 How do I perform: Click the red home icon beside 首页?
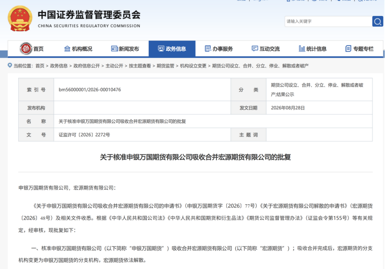click(26, 48)
